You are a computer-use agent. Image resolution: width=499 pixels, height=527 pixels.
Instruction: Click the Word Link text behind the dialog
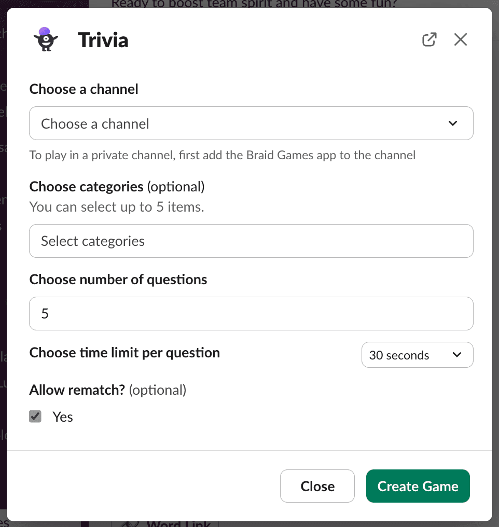coord(178,524)
